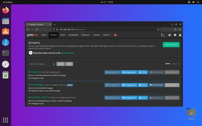Open the scratchpad edit icon
202x126 pixels.
[169, 35]
